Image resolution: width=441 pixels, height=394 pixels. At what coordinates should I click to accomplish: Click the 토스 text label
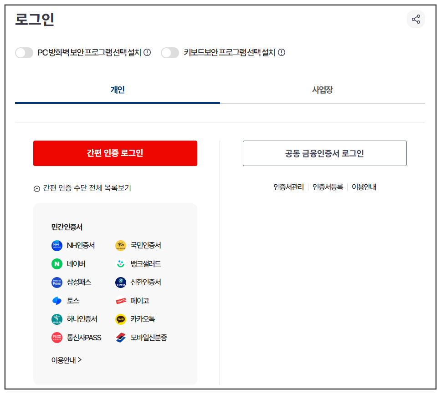(73, 301)
